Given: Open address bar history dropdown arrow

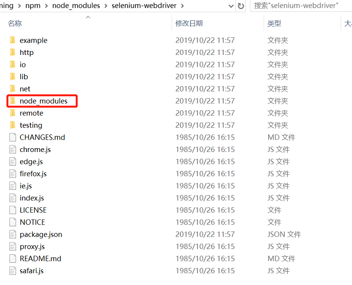Looking at the screenshot, I should (x=230, y=6).
